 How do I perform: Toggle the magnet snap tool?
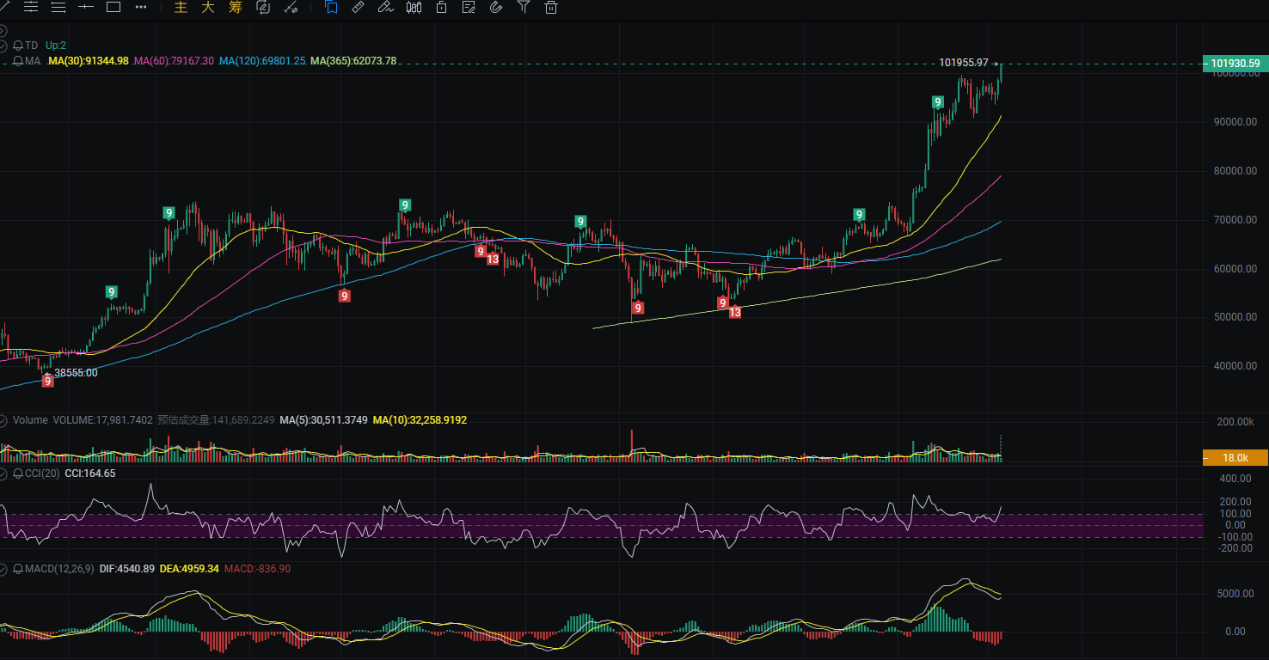click(495, 7)
